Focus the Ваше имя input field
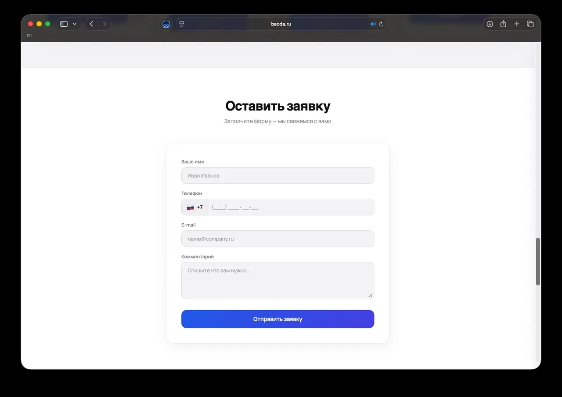The width and height of the screenshot is (562, 397). [x=278, y=175]
